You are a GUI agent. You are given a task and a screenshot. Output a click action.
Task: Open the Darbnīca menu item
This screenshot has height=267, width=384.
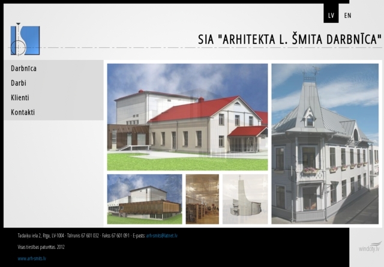(x=24, y=68)
